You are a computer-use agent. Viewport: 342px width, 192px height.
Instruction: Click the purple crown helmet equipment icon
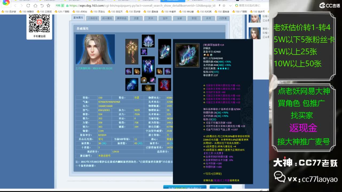[x=148, y=41]
